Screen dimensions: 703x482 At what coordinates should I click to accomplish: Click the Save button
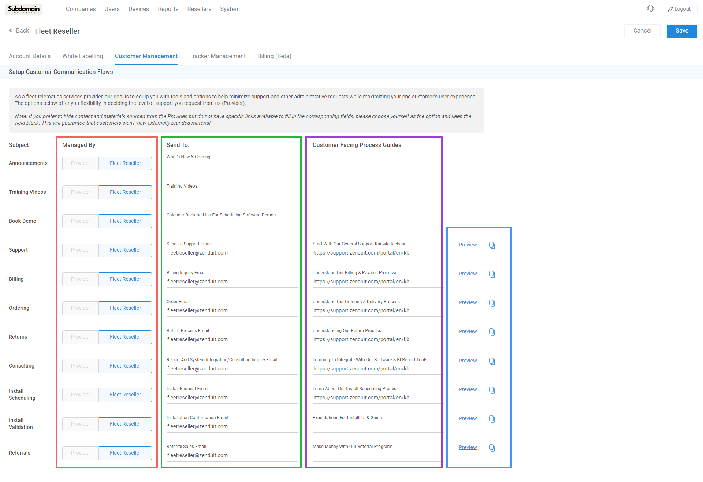coord(681,31)
